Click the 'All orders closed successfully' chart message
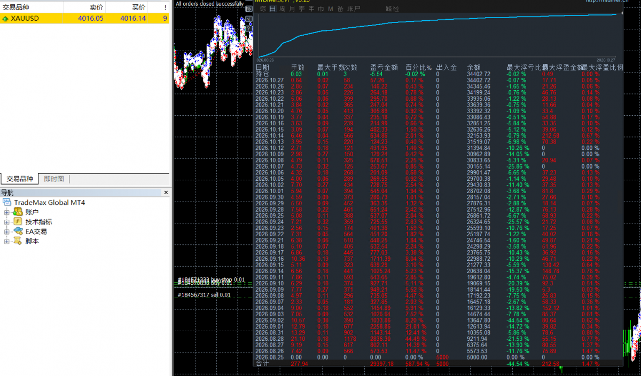Viewport: 641px width, 376px height. [x=210, y=3]
